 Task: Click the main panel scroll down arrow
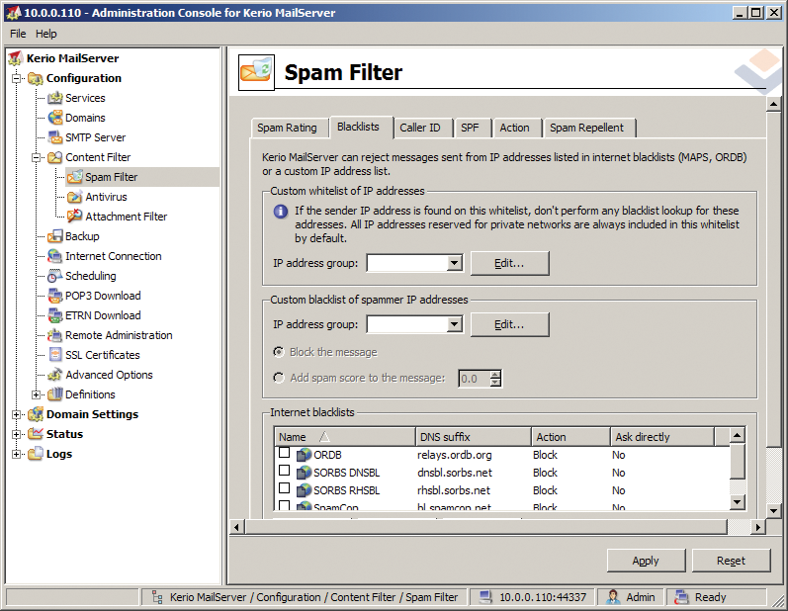pyautogui.click(x=773, y=511)
